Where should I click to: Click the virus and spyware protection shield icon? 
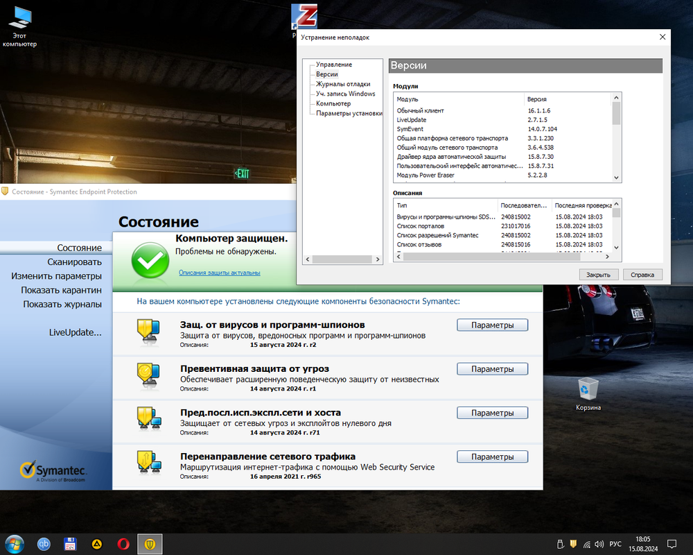point(148,332)
